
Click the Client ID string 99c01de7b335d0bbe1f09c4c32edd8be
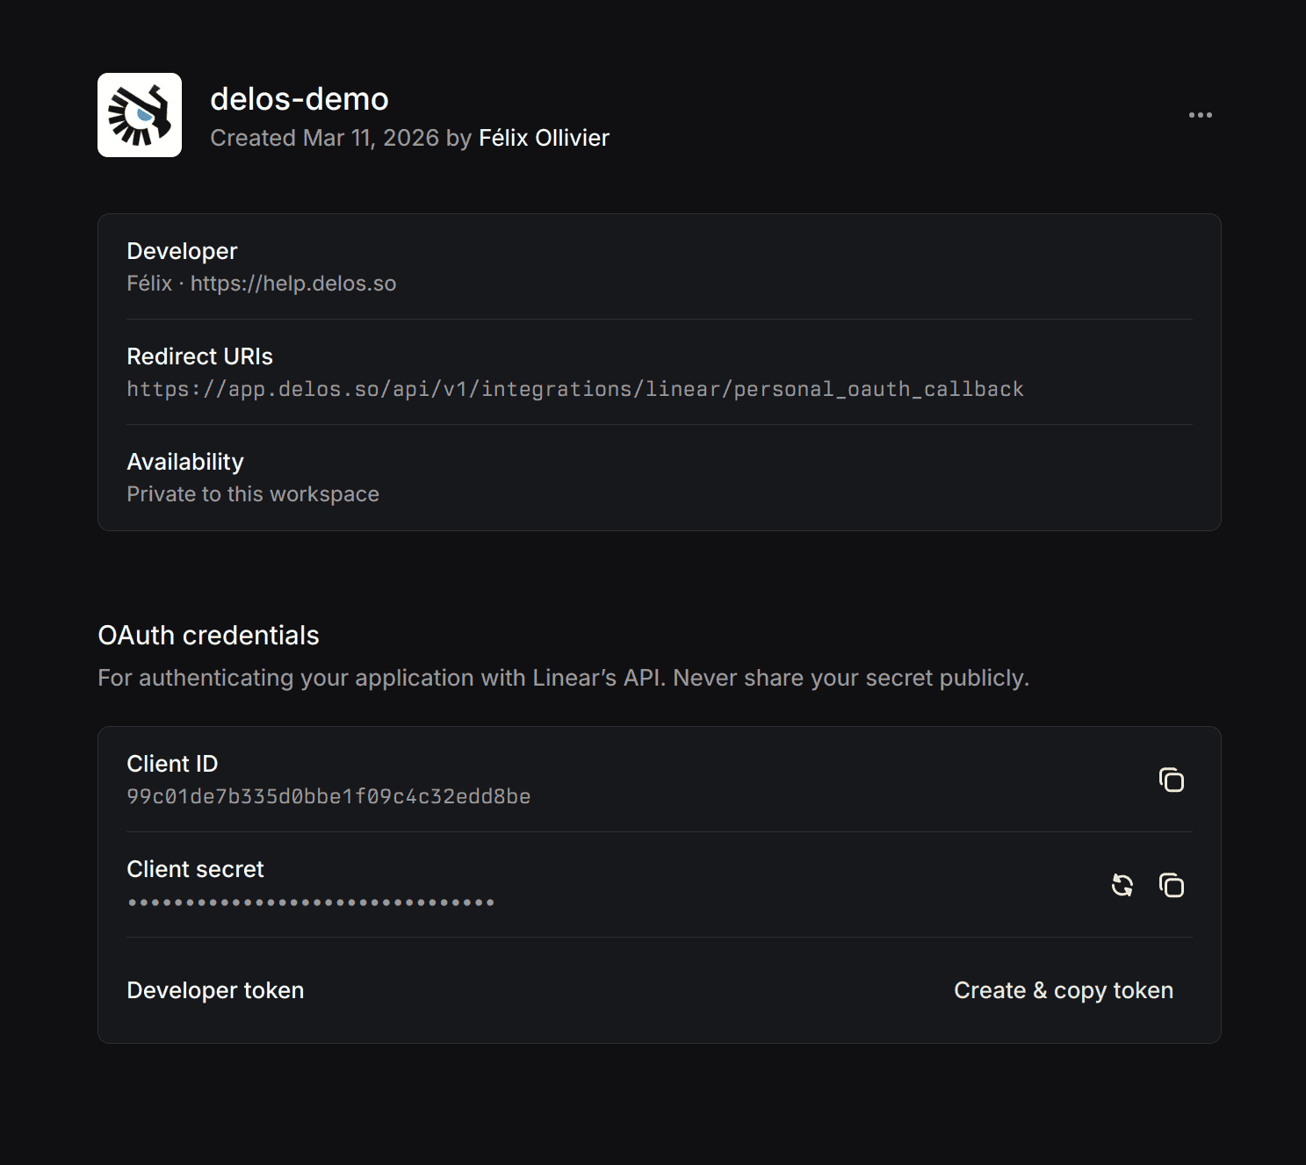coord(328,796)
